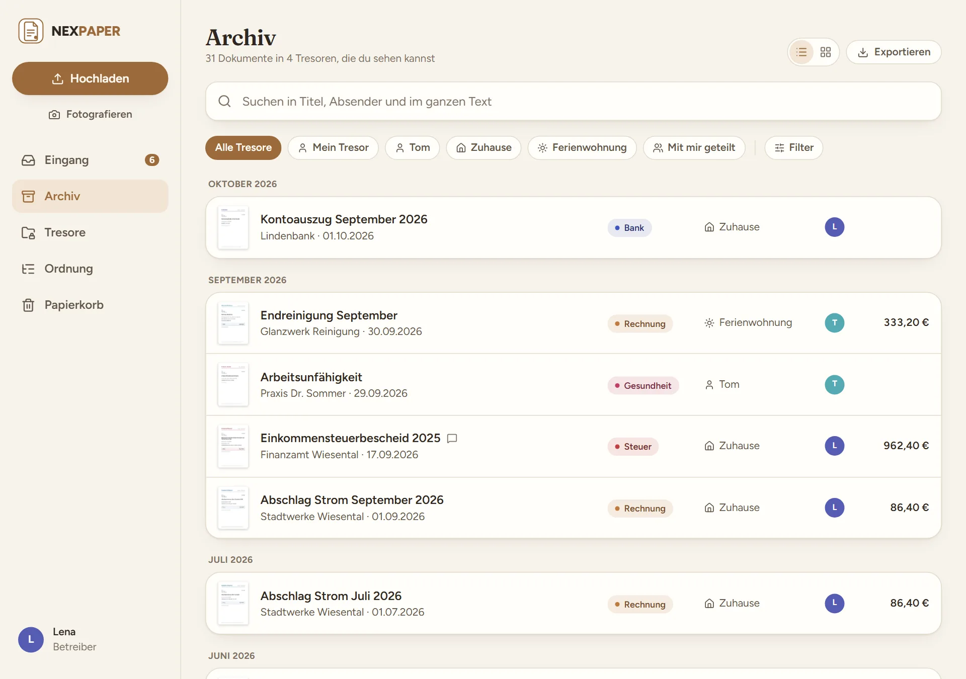
Task: Open the Eingang inbox
Action: tap(90, 160)
